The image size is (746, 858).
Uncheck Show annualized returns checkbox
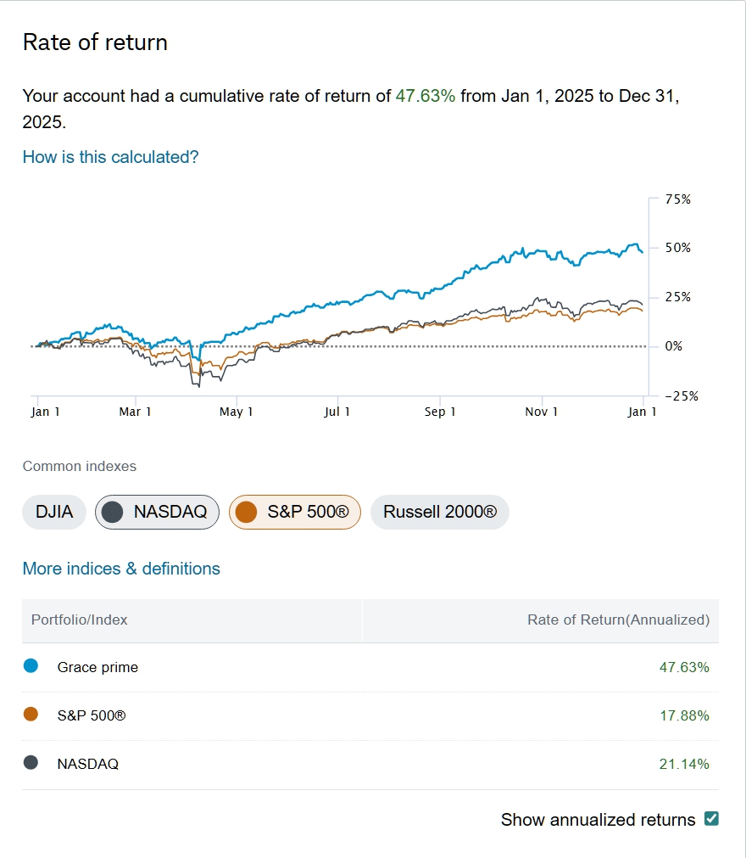(711, 819)
